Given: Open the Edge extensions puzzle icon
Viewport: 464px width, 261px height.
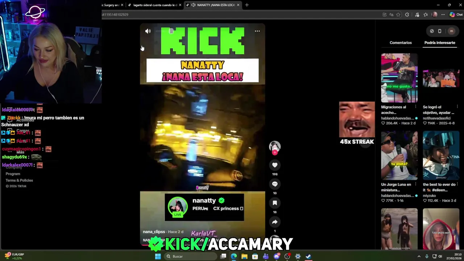Looking at the screenshot, I should (x=407, y=14).
